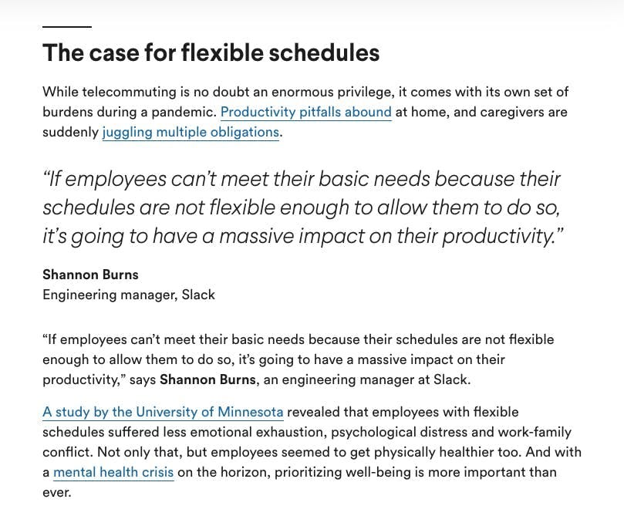Click bold "Shannon Burns" inside the body paragraph
Viewport: 624px width, 516px height.
pos(207,379)
